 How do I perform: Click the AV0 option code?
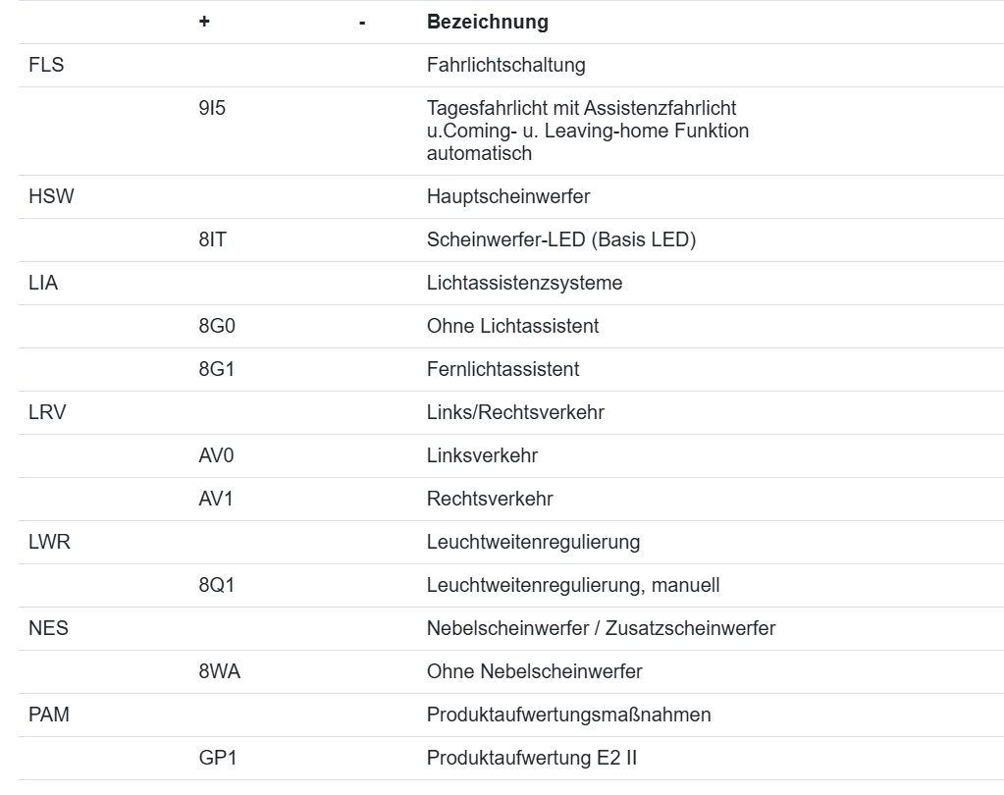pyautogui.click(x=216, y=455)
